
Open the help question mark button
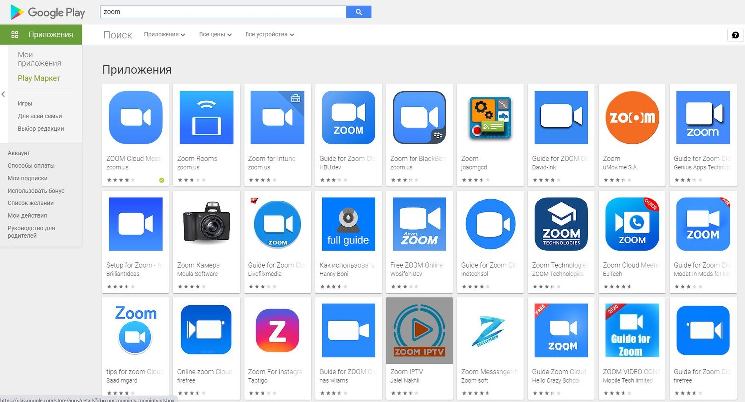tap(735, 35)
